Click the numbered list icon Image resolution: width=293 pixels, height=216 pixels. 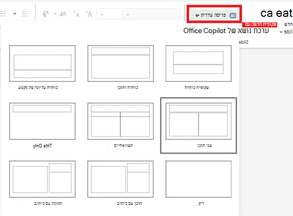tap(3, 14)
